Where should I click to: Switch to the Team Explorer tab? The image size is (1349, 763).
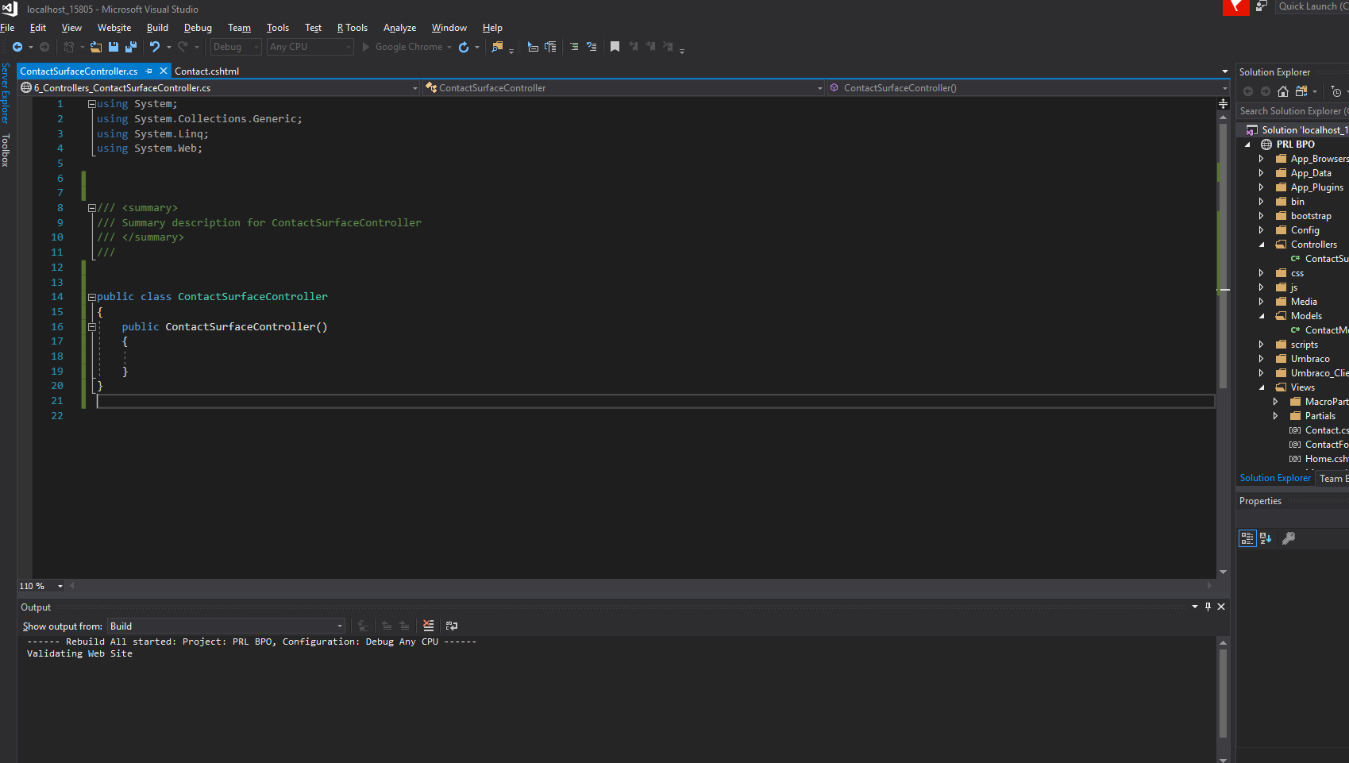[x=1332, y=478]
